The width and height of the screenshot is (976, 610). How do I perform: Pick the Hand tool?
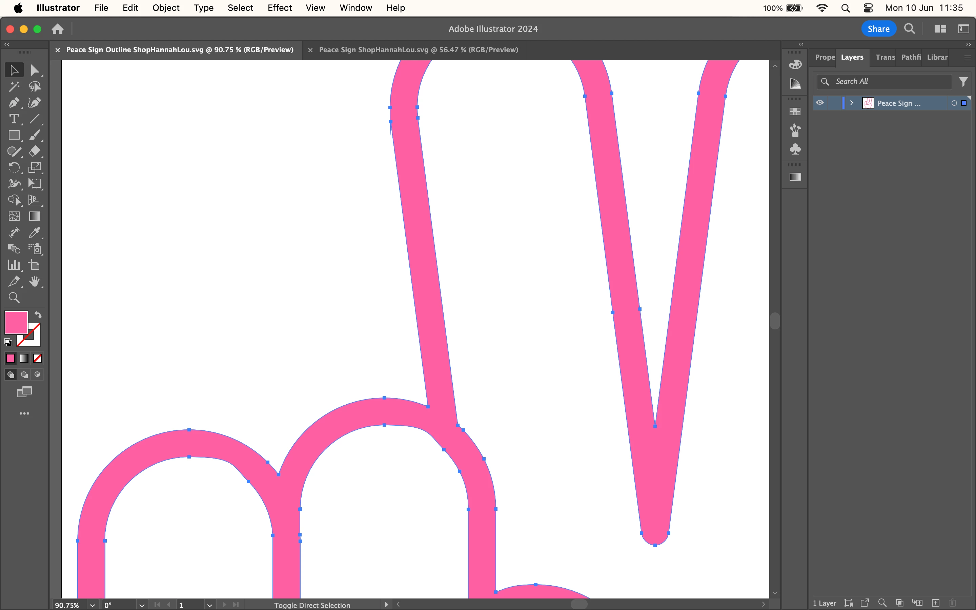pyautogui.click(x=35, y=282)
